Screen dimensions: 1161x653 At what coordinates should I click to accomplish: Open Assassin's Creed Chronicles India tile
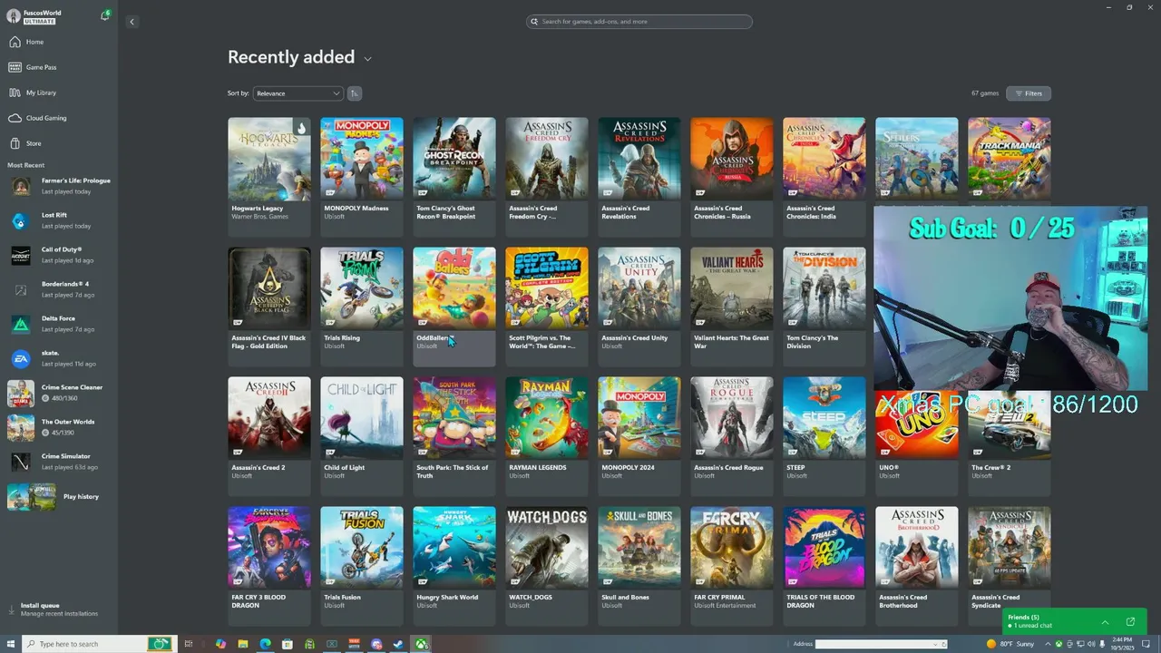click(824, 177)
